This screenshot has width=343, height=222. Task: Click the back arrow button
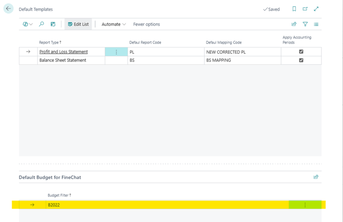click(x=8, y=9)
